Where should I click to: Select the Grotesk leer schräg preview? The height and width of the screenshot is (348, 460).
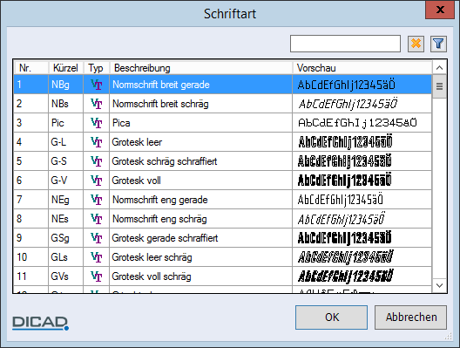[345, 257]
